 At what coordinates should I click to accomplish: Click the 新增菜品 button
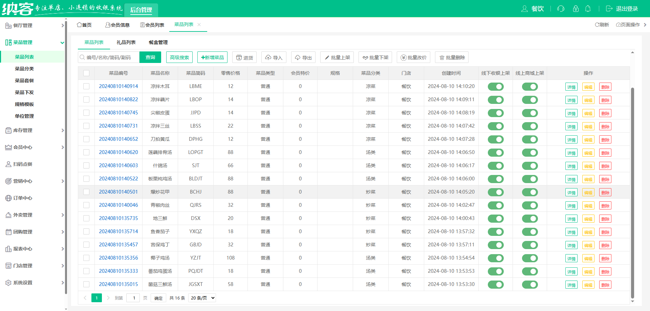(x=212, y=58)
